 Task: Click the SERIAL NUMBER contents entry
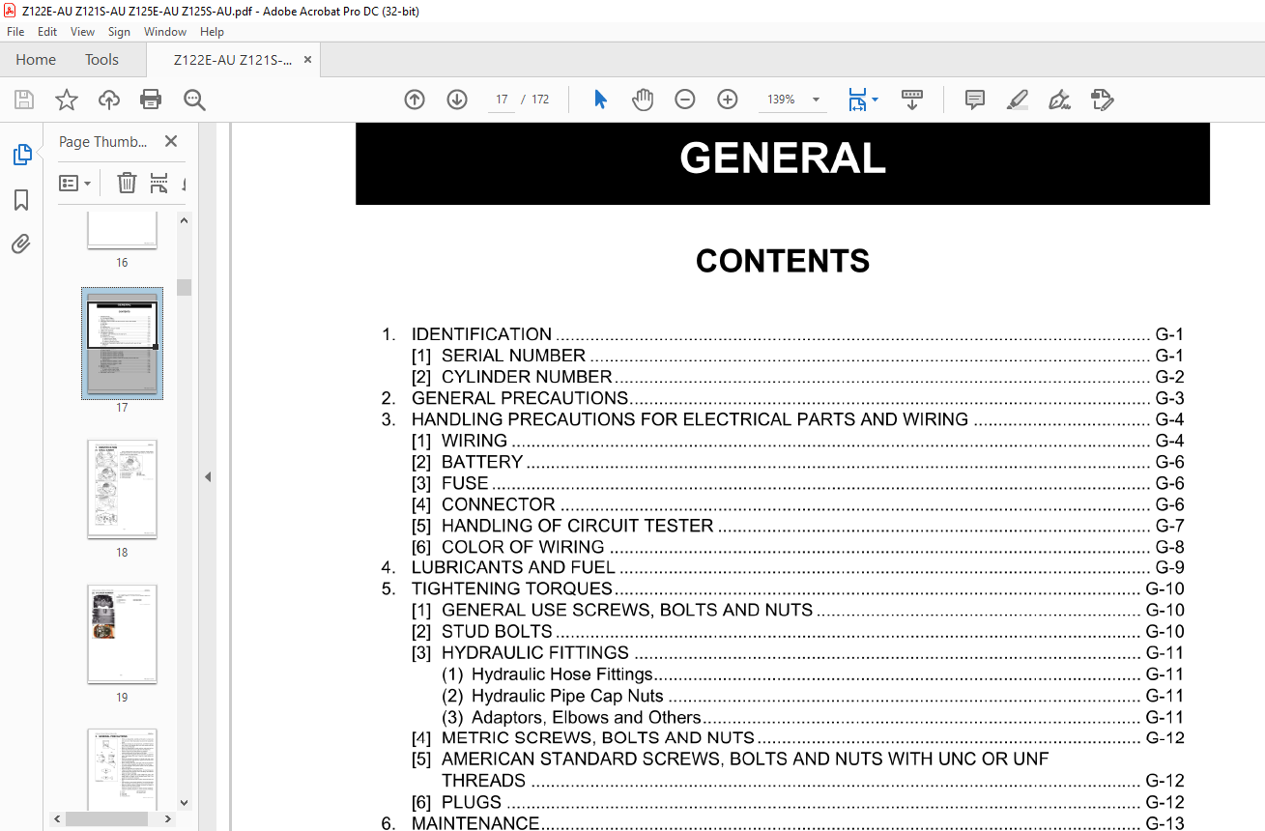pos(798,356)
